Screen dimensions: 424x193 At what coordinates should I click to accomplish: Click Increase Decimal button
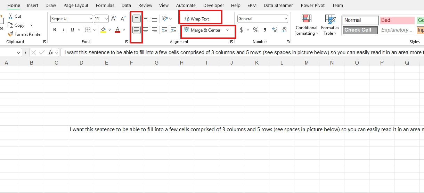(275, 30)
